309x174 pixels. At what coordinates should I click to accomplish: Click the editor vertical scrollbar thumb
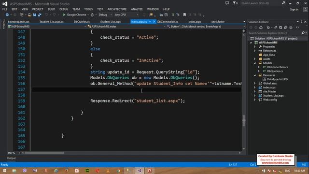coord(244,120)
